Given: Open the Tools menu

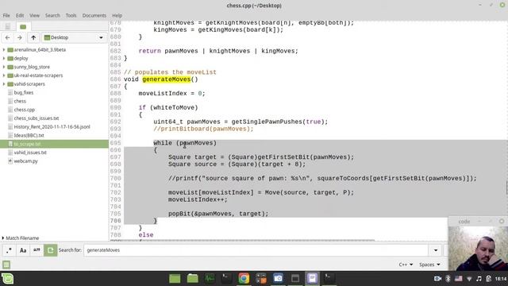Looking at the screenshot, I should tap(71, 15).
